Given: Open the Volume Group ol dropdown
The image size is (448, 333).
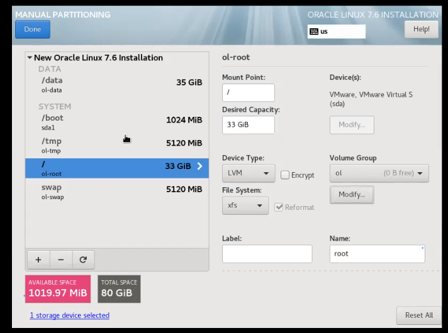Looking at the screenshot, I should tap(379, 173).
